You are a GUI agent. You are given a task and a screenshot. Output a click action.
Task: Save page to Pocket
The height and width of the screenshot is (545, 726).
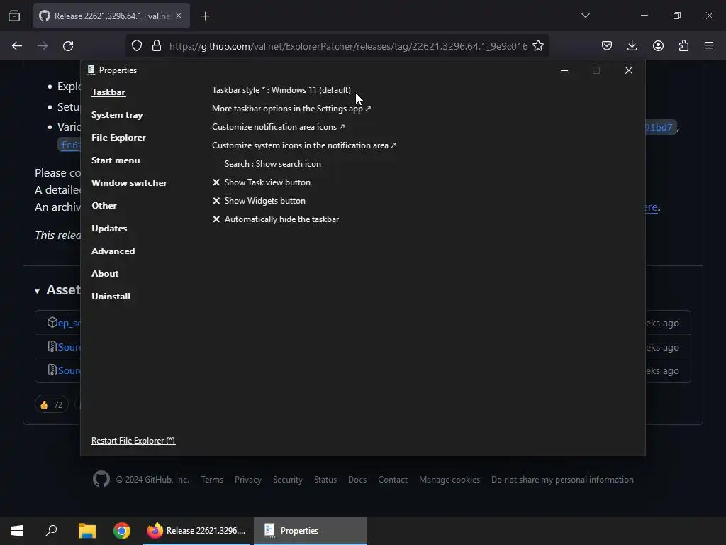(607, 46)
